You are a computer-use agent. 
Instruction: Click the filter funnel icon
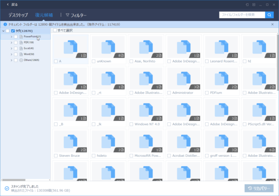click(67, 15)
